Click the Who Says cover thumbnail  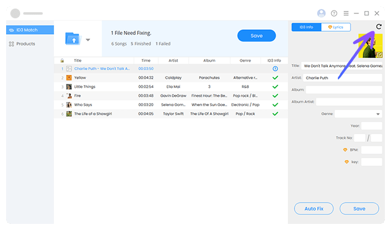coord(69,105)
